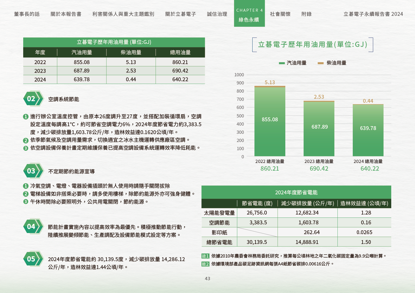Screen dimensions: 415x293
Task: Go to the 社會關懷 section
Action: point(280,14)
